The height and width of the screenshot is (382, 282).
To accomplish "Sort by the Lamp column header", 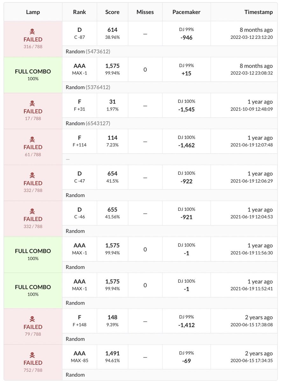I will pyautogui.click(x=33, y=12).
